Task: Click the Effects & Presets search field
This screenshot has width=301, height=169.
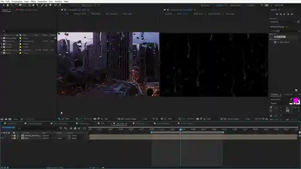Action: pos(285,31)
